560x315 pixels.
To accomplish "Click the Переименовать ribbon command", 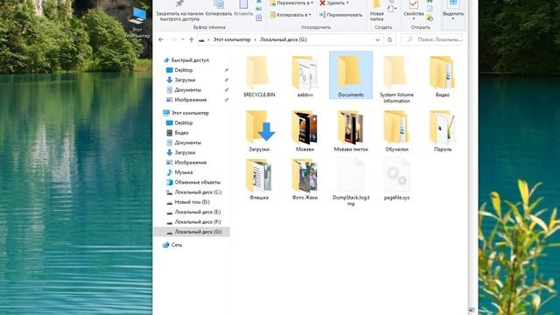I will (x=340, y=15).
